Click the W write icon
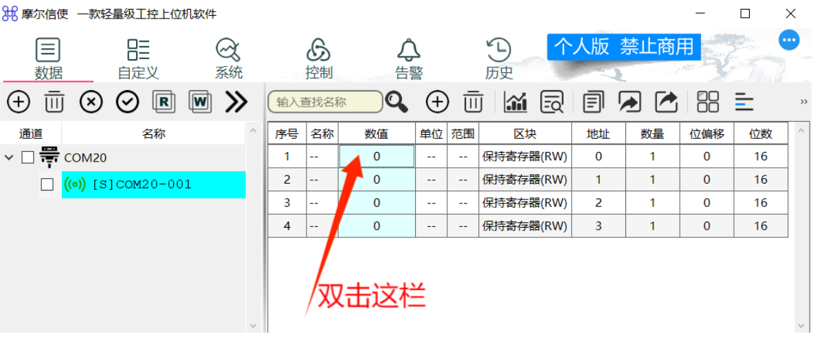The image size is (813, 337). [x=200, y=102]
